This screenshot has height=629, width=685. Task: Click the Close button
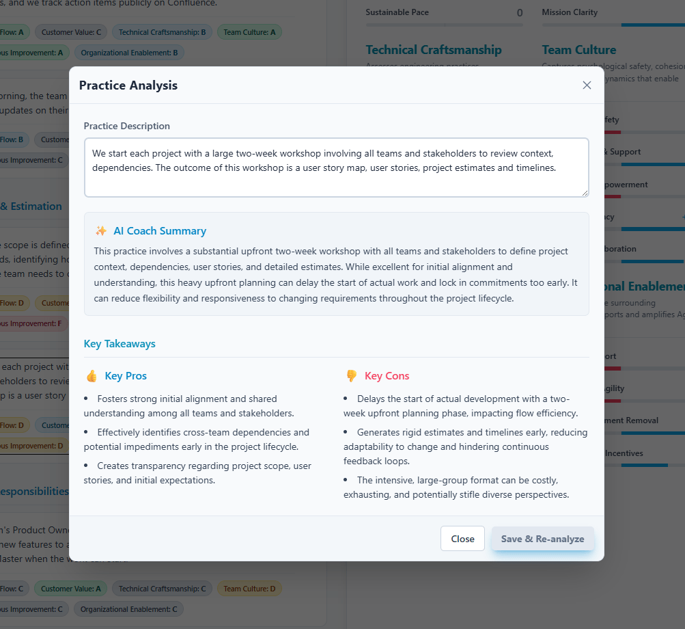pos(462,538)
